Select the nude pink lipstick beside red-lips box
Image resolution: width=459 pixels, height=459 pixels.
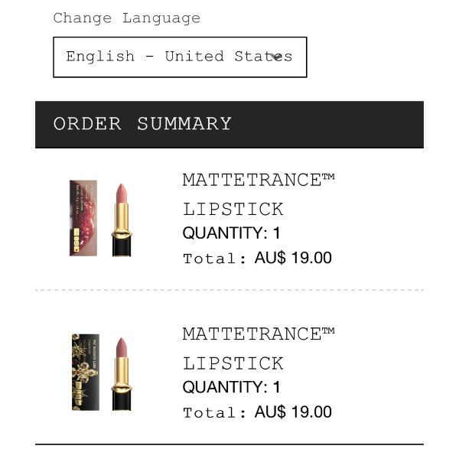(120, 219)
